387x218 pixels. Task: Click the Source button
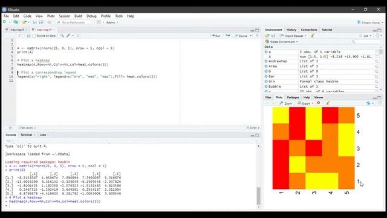point(241,36)
